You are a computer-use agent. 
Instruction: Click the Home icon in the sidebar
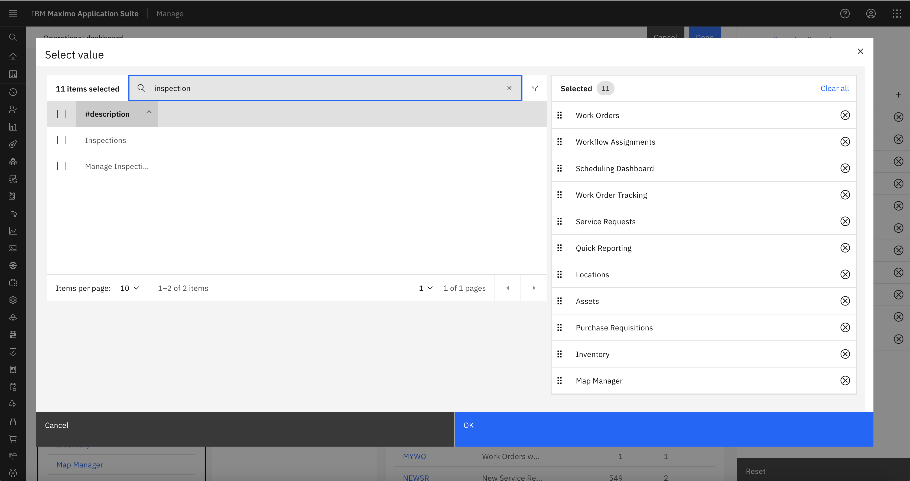coord(13,57)
